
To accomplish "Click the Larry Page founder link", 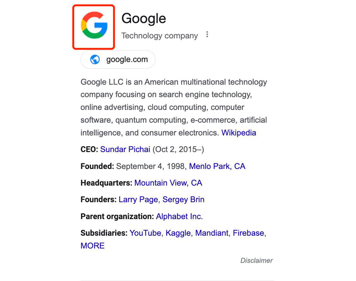I will point(138,200).
